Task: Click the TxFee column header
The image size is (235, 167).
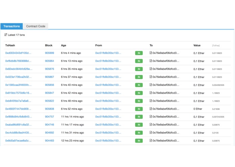Action: coord(216,46)
